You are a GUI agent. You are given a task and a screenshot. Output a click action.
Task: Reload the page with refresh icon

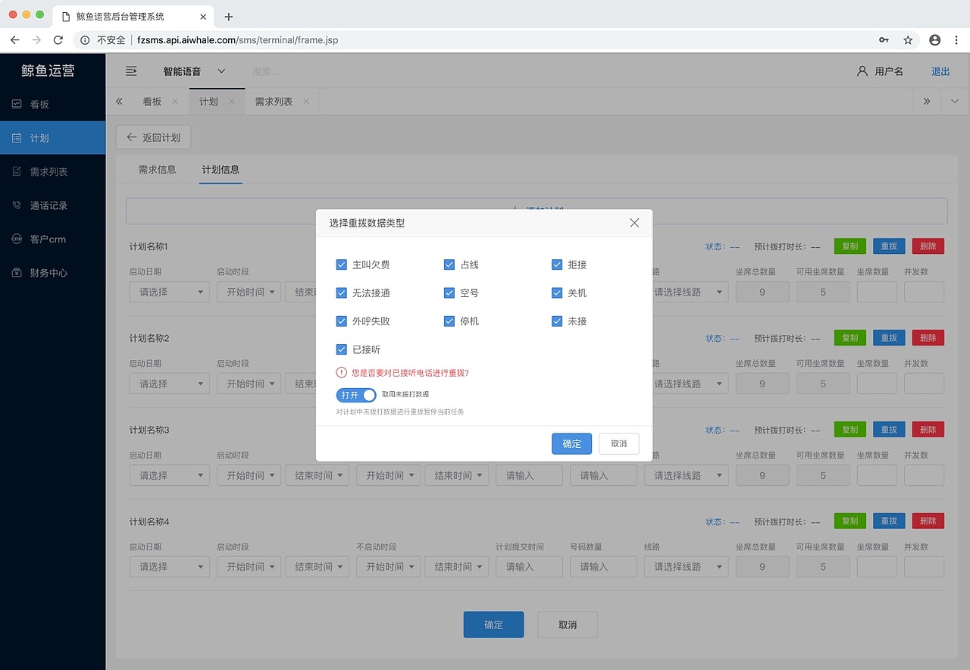(58, 39)
